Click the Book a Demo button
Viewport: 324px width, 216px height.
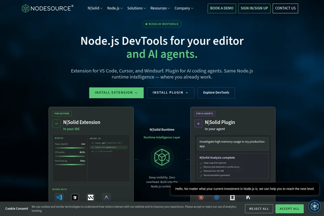point(222,8)
